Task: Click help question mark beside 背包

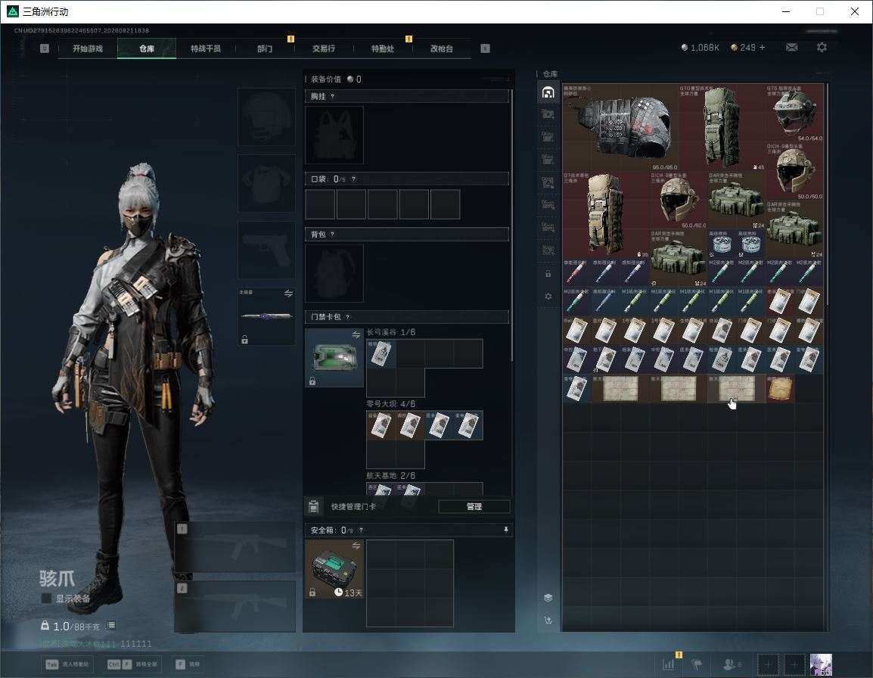Action: pyautogui.click(x=332, y=235)
